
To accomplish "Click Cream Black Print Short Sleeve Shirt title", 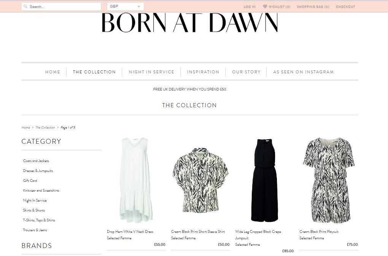I will [x=198, y=232].
